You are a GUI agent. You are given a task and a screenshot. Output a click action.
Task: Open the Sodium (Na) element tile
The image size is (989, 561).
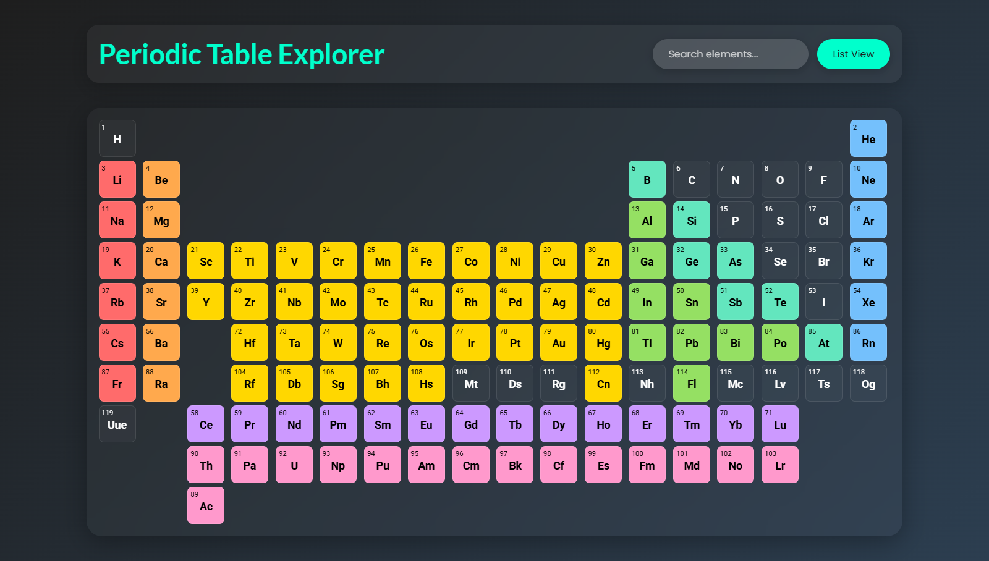point(117,220)
